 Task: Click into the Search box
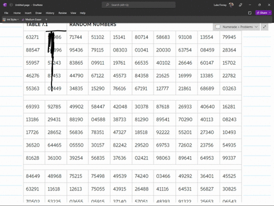point(139,5)
